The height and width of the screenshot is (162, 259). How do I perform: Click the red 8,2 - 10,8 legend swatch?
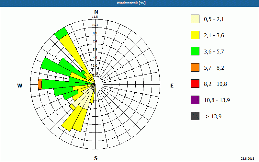pos(195,84)
